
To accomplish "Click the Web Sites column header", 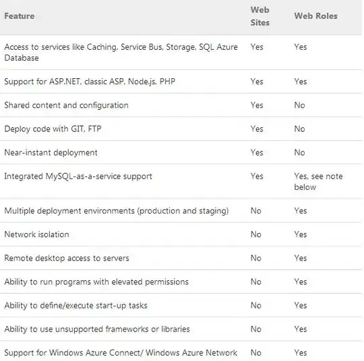I will [x=260, y=16].
